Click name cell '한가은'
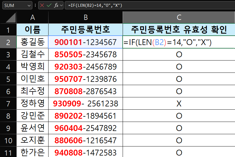The height and width of the screenshot is (157, 235). pyautogui.click(x=33, y=152)
